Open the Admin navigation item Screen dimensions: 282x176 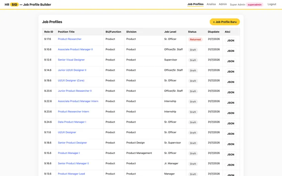[223, 4]
